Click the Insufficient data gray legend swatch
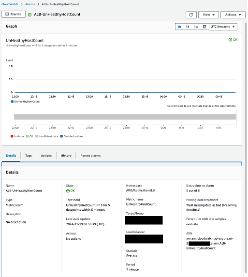The image size is (248, 277). (37, 136)
